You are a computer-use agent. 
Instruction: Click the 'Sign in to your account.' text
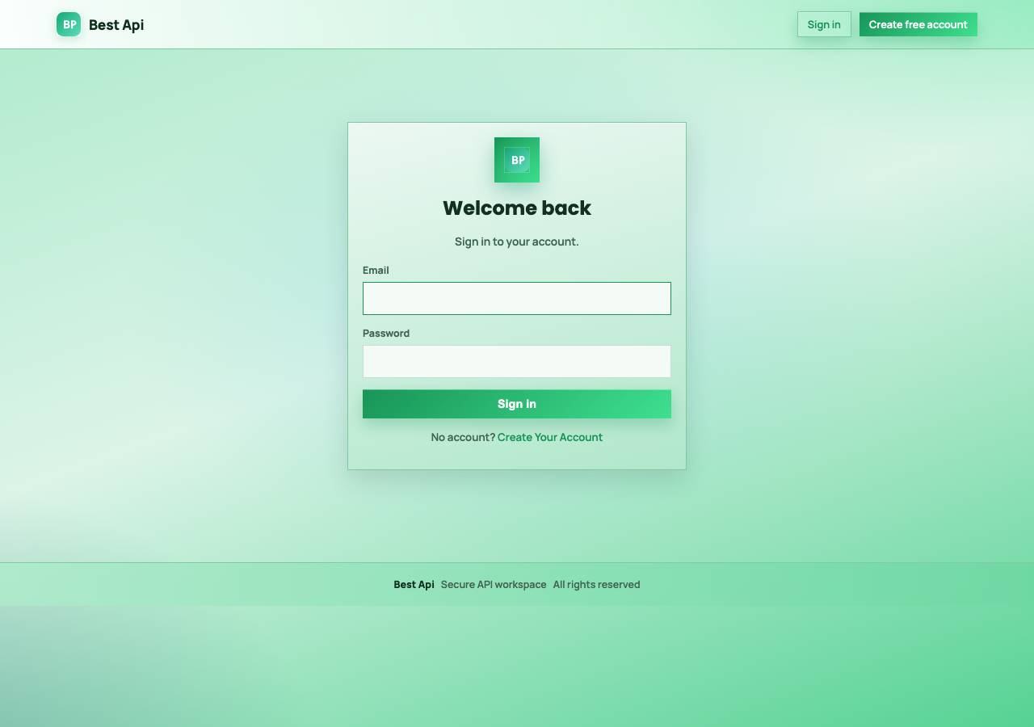[517, 242]
